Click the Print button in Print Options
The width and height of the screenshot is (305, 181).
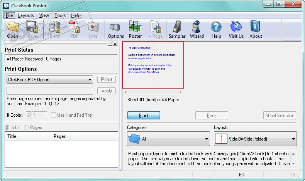pos(107,79)
